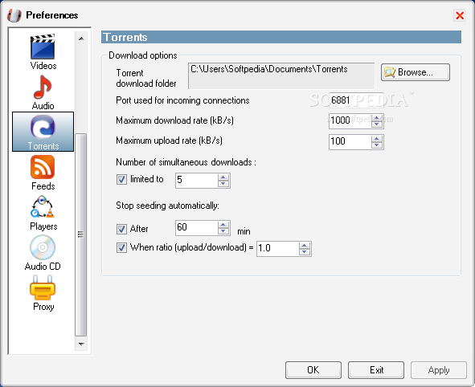Screen dimensions: 475x387
Task: Decrease simultaneous downloads limit down arrow
Action: [x=223, y=183]
